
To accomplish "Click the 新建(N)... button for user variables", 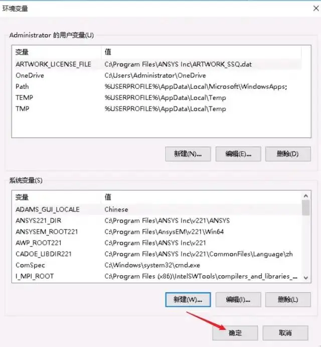I will point(188,154).
